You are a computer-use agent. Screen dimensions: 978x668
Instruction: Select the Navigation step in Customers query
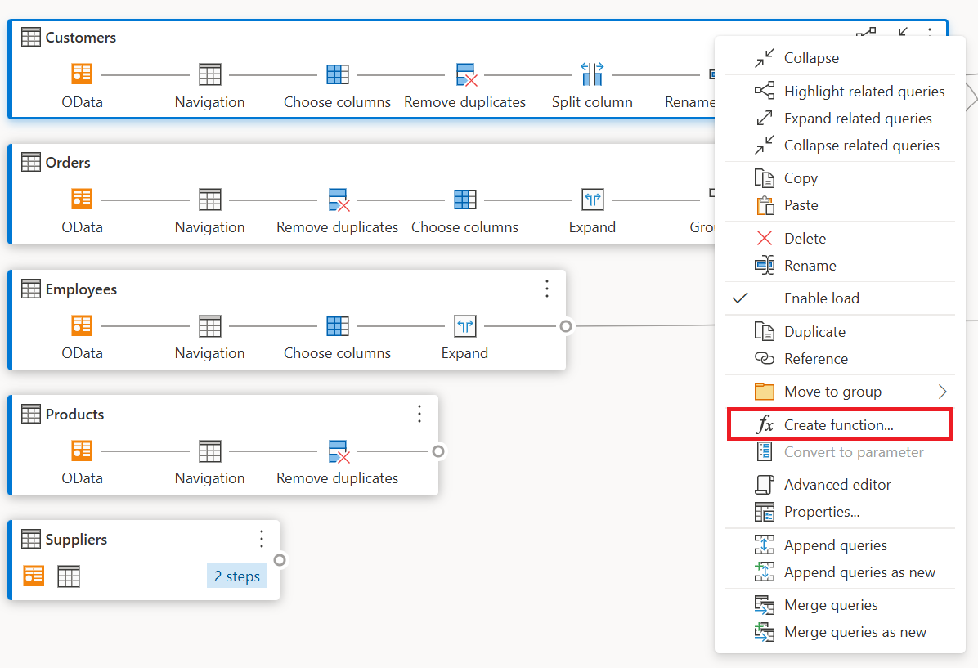[x=209, y=74]
